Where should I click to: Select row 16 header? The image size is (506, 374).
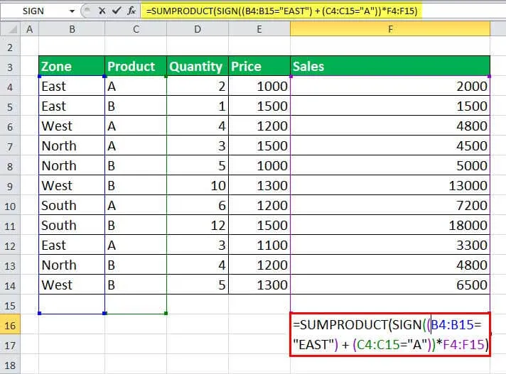click(10, 325)
